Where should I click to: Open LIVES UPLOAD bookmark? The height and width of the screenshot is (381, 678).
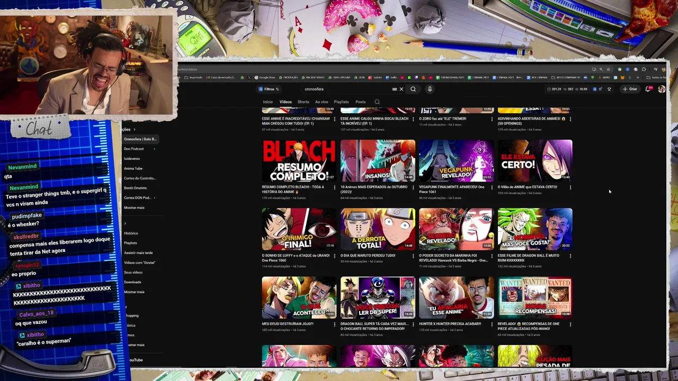(340, 77)
